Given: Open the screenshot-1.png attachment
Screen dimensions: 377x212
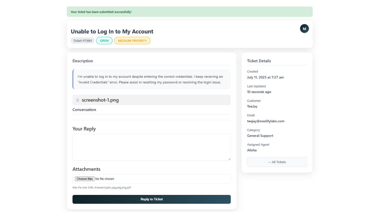Looking at the screenshot, I should coord(100,100).
